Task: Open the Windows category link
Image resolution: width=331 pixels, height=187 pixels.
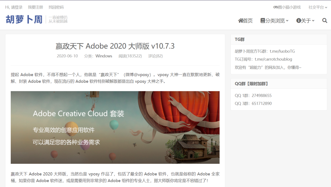Action: [x=104, y=56]
